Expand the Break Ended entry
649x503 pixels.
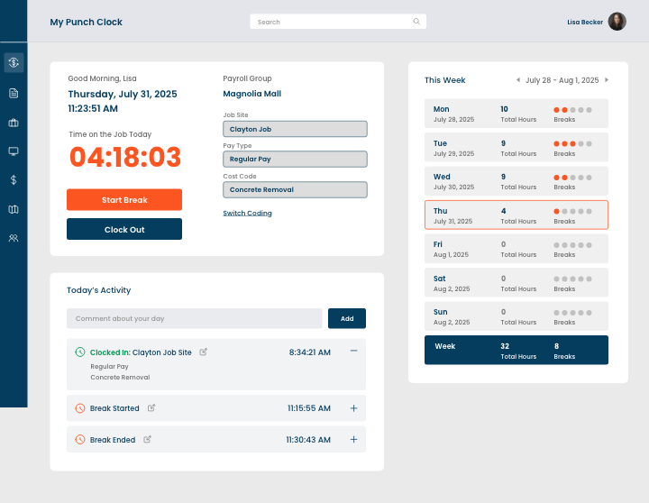(x=354, y=439)
